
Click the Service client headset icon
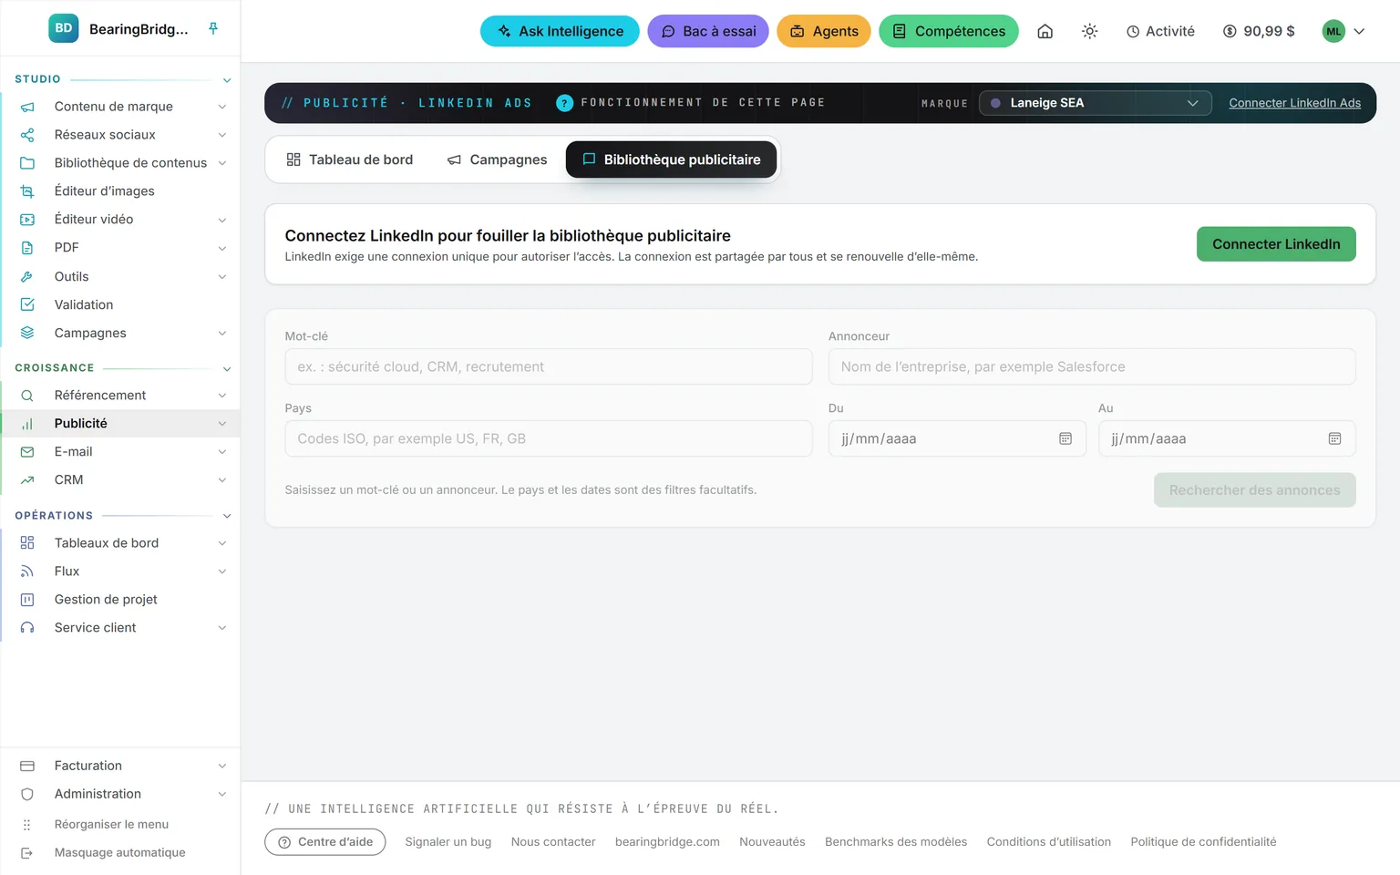click(x=27, y=628)
